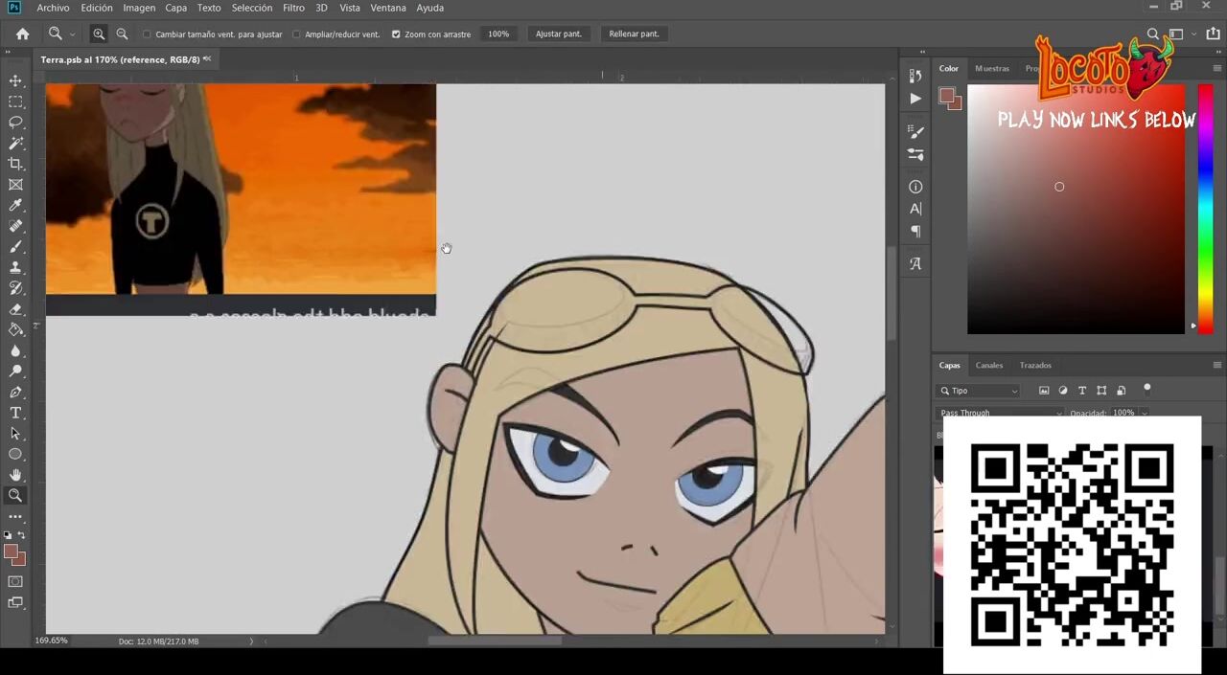Click the Home button in options bar
This screenshot has width=1227, height=675.
pos(22,34)
